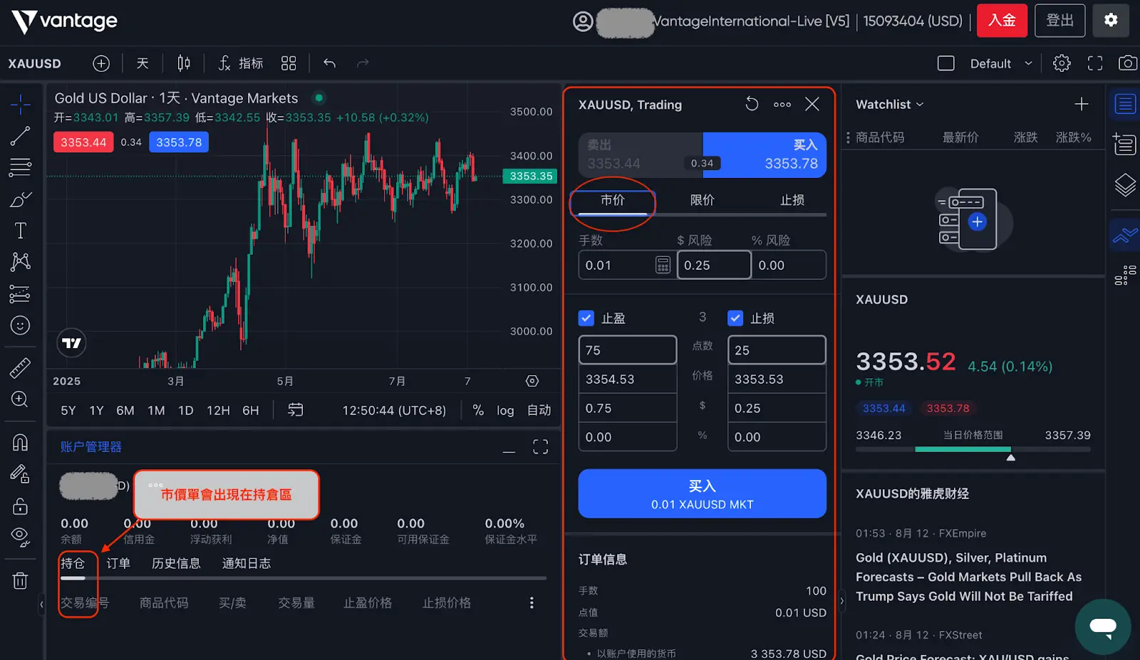Take a chart snapshot with camera icon

tap(1127, 63)
